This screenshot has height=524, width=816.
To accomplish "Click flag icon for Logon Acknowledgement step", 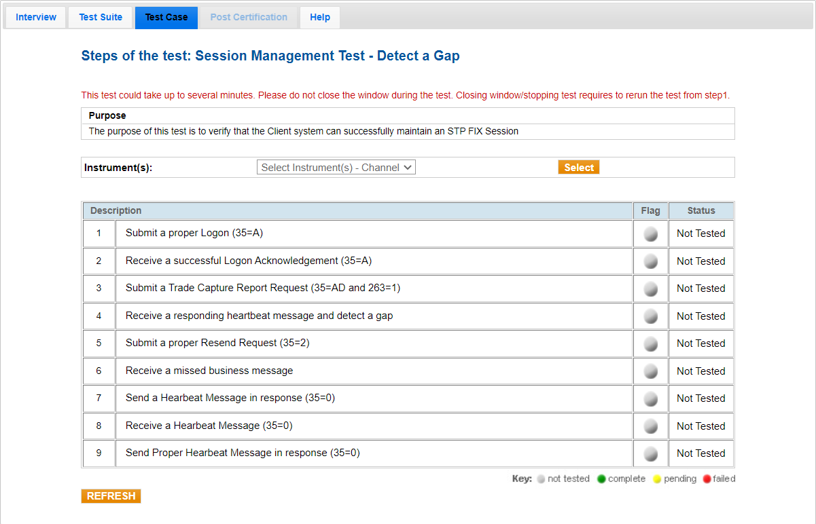I will click(x=650, y=261).
